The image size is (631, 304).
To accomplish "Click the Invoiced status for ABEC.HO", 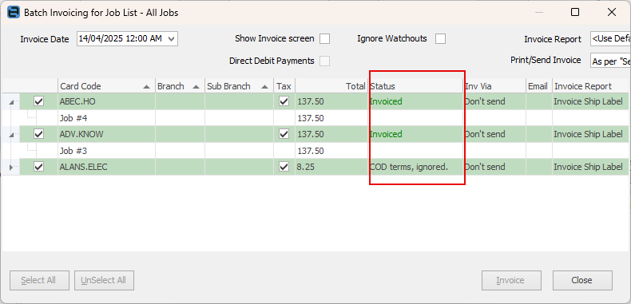I will click(386, 102).
